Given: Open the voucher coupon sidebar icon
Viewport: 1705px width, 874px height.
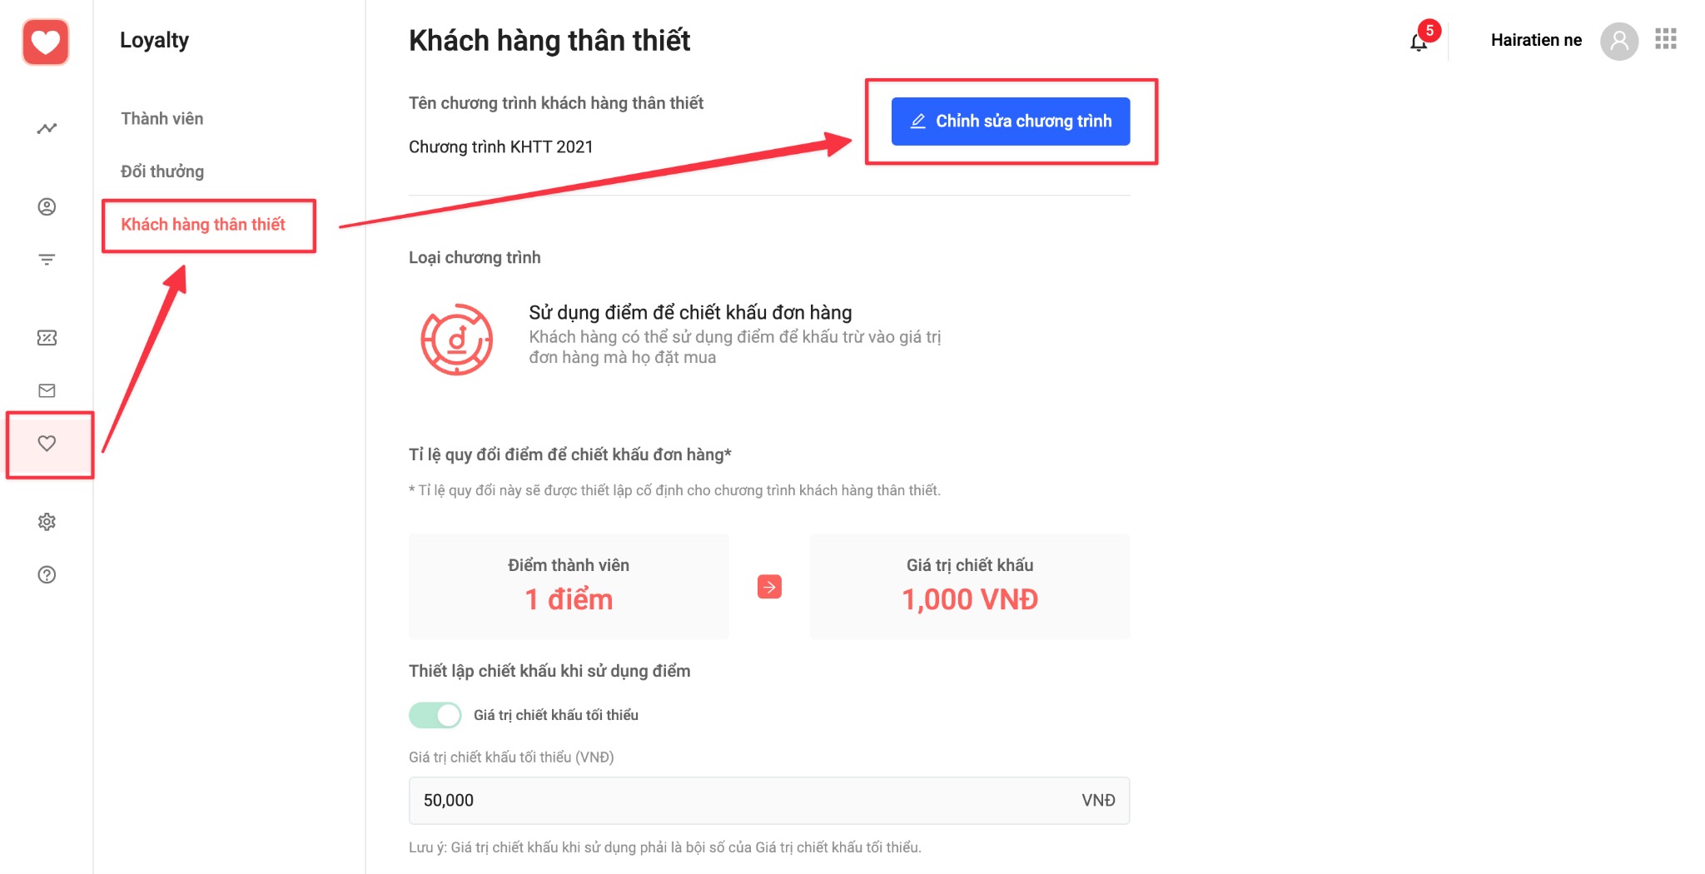Looking at the screenshot, I should coord(47,337).
